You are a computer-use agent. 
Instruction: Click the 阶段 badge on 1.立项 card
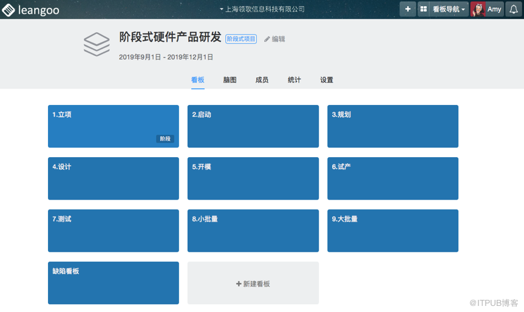[x=165, y=139]
